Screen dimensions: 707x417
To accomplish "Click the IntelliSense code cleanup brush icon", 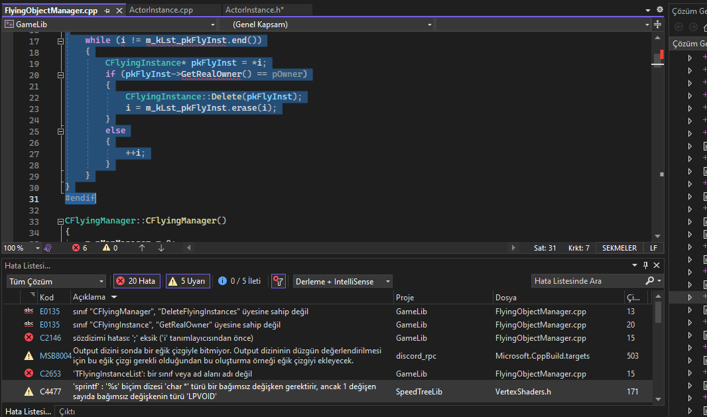I will click(x=48, y=248).
